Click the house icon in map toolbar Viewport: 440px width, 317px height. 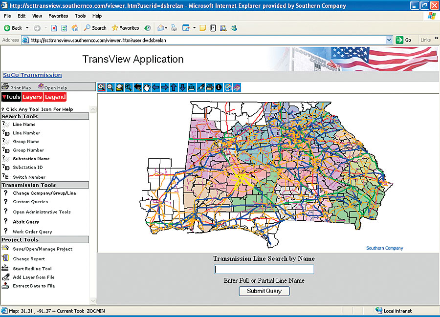coord(228,87)
